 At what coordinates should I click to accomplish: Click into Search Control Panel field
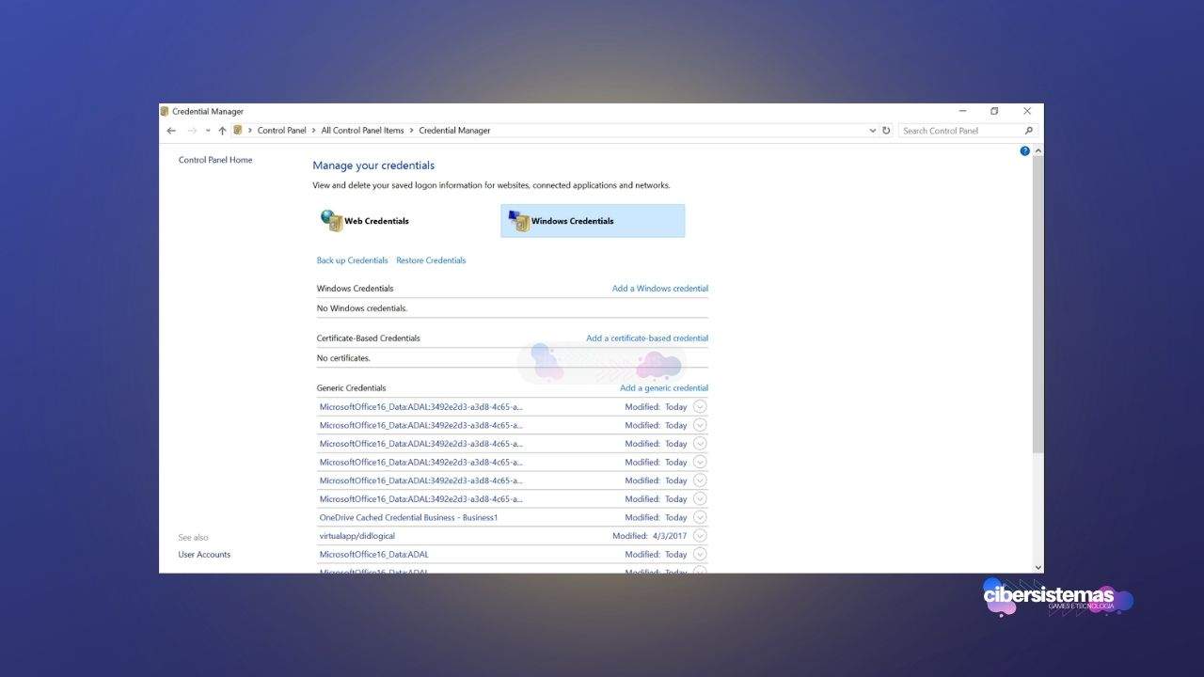click(959, 131)
